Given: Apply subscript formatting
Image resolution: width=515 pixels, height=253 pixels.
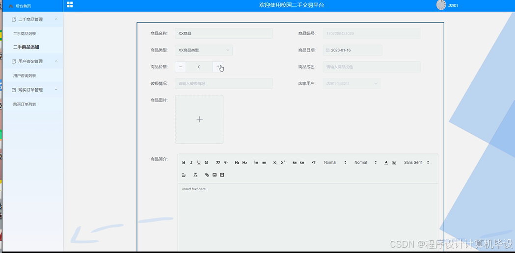Looking at the screenshot, I should pyautogui.click(x=275, y=162).
